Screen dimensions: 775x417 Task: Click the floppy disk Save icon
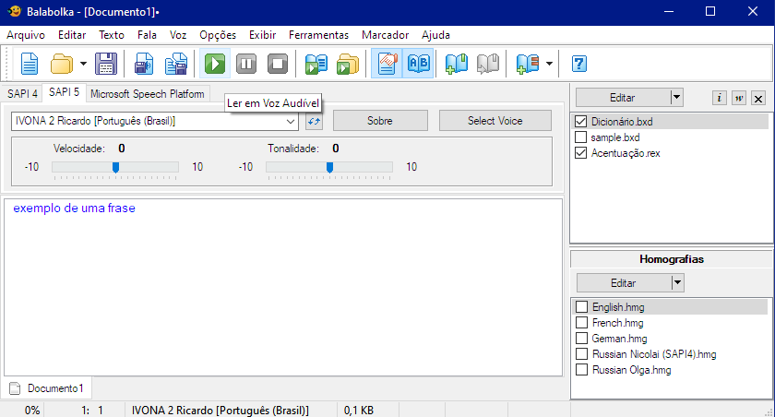coord(106,64)
